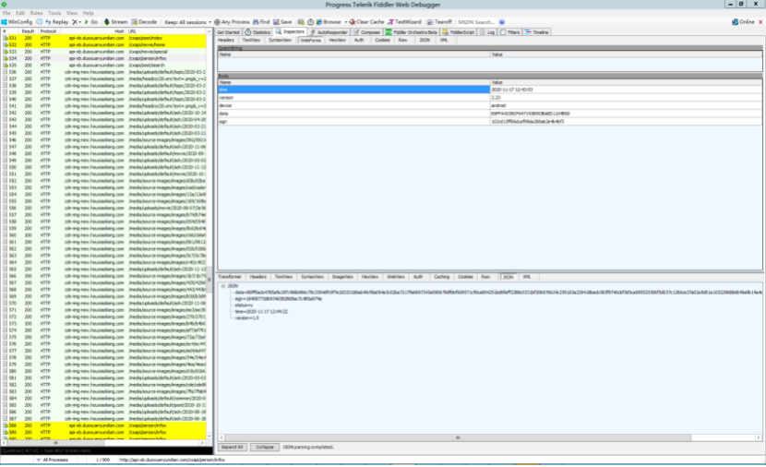The width and height of the screenshot is (766, 467).
Task: Select the 'version' body row
Action: [489, 98]
